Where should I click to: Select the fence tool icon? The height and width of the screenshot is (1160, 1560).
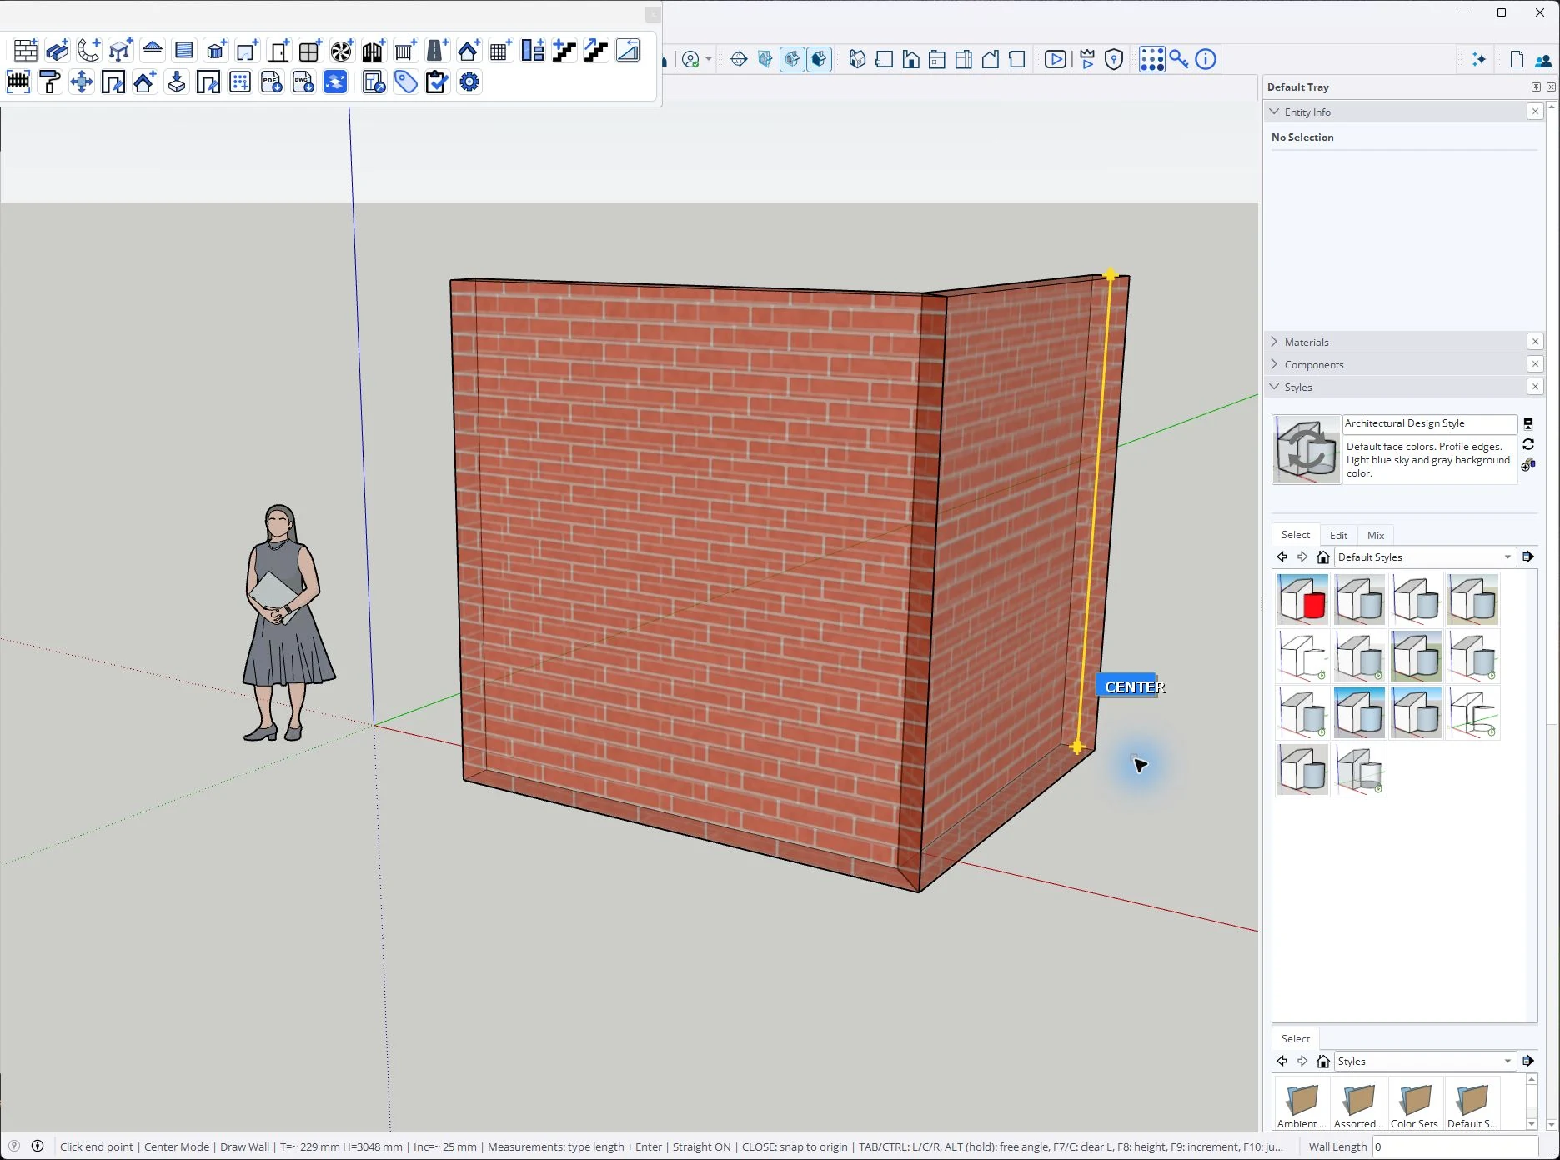click(18, 82)
